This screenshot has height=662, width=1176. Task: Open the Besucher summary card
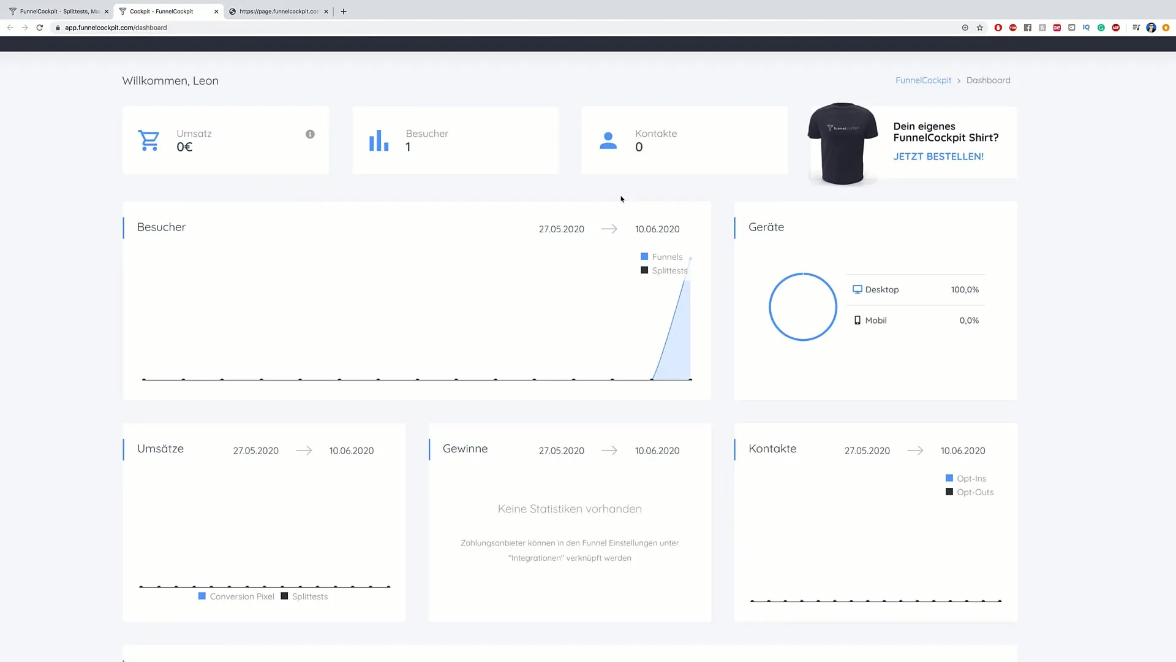[455, 140]
